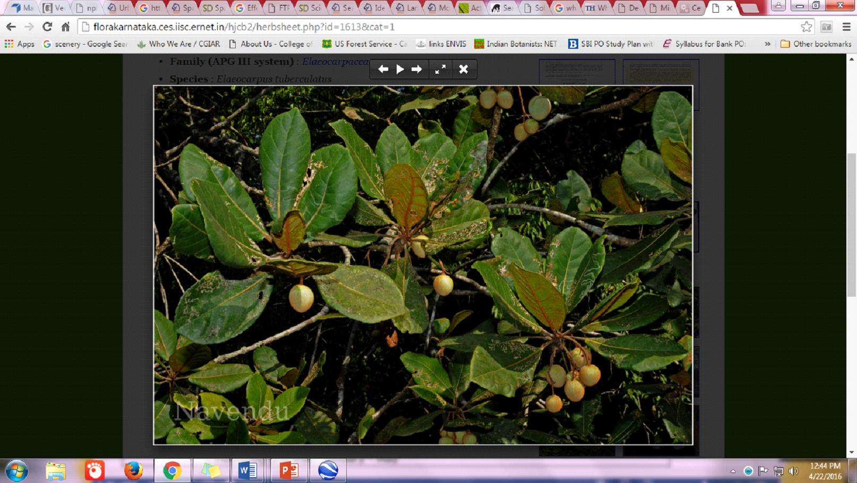This screenshot has width=857, height=483.
Task: Open Microsoft Word from taskbar
Action: pos(248,470)
